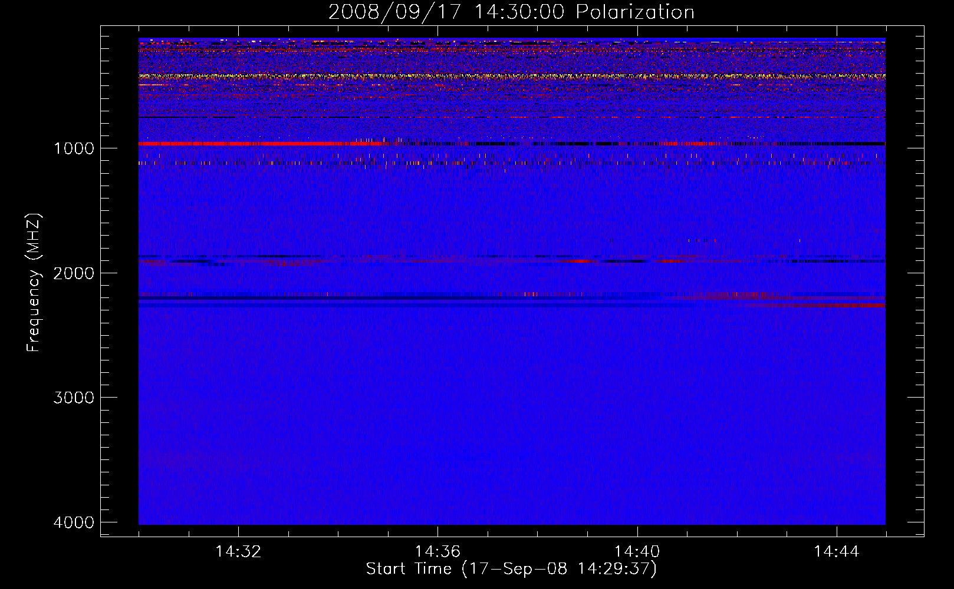Click the 3000 frequency tick label

(74, 398)
